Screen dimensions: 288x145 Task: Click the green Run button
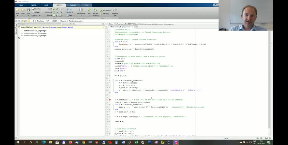coord(89,10)
